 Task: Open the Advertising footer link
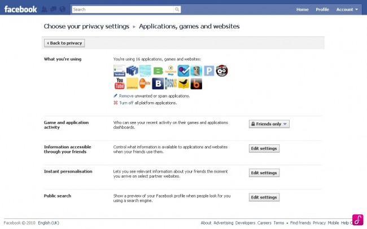click(223, 223)
